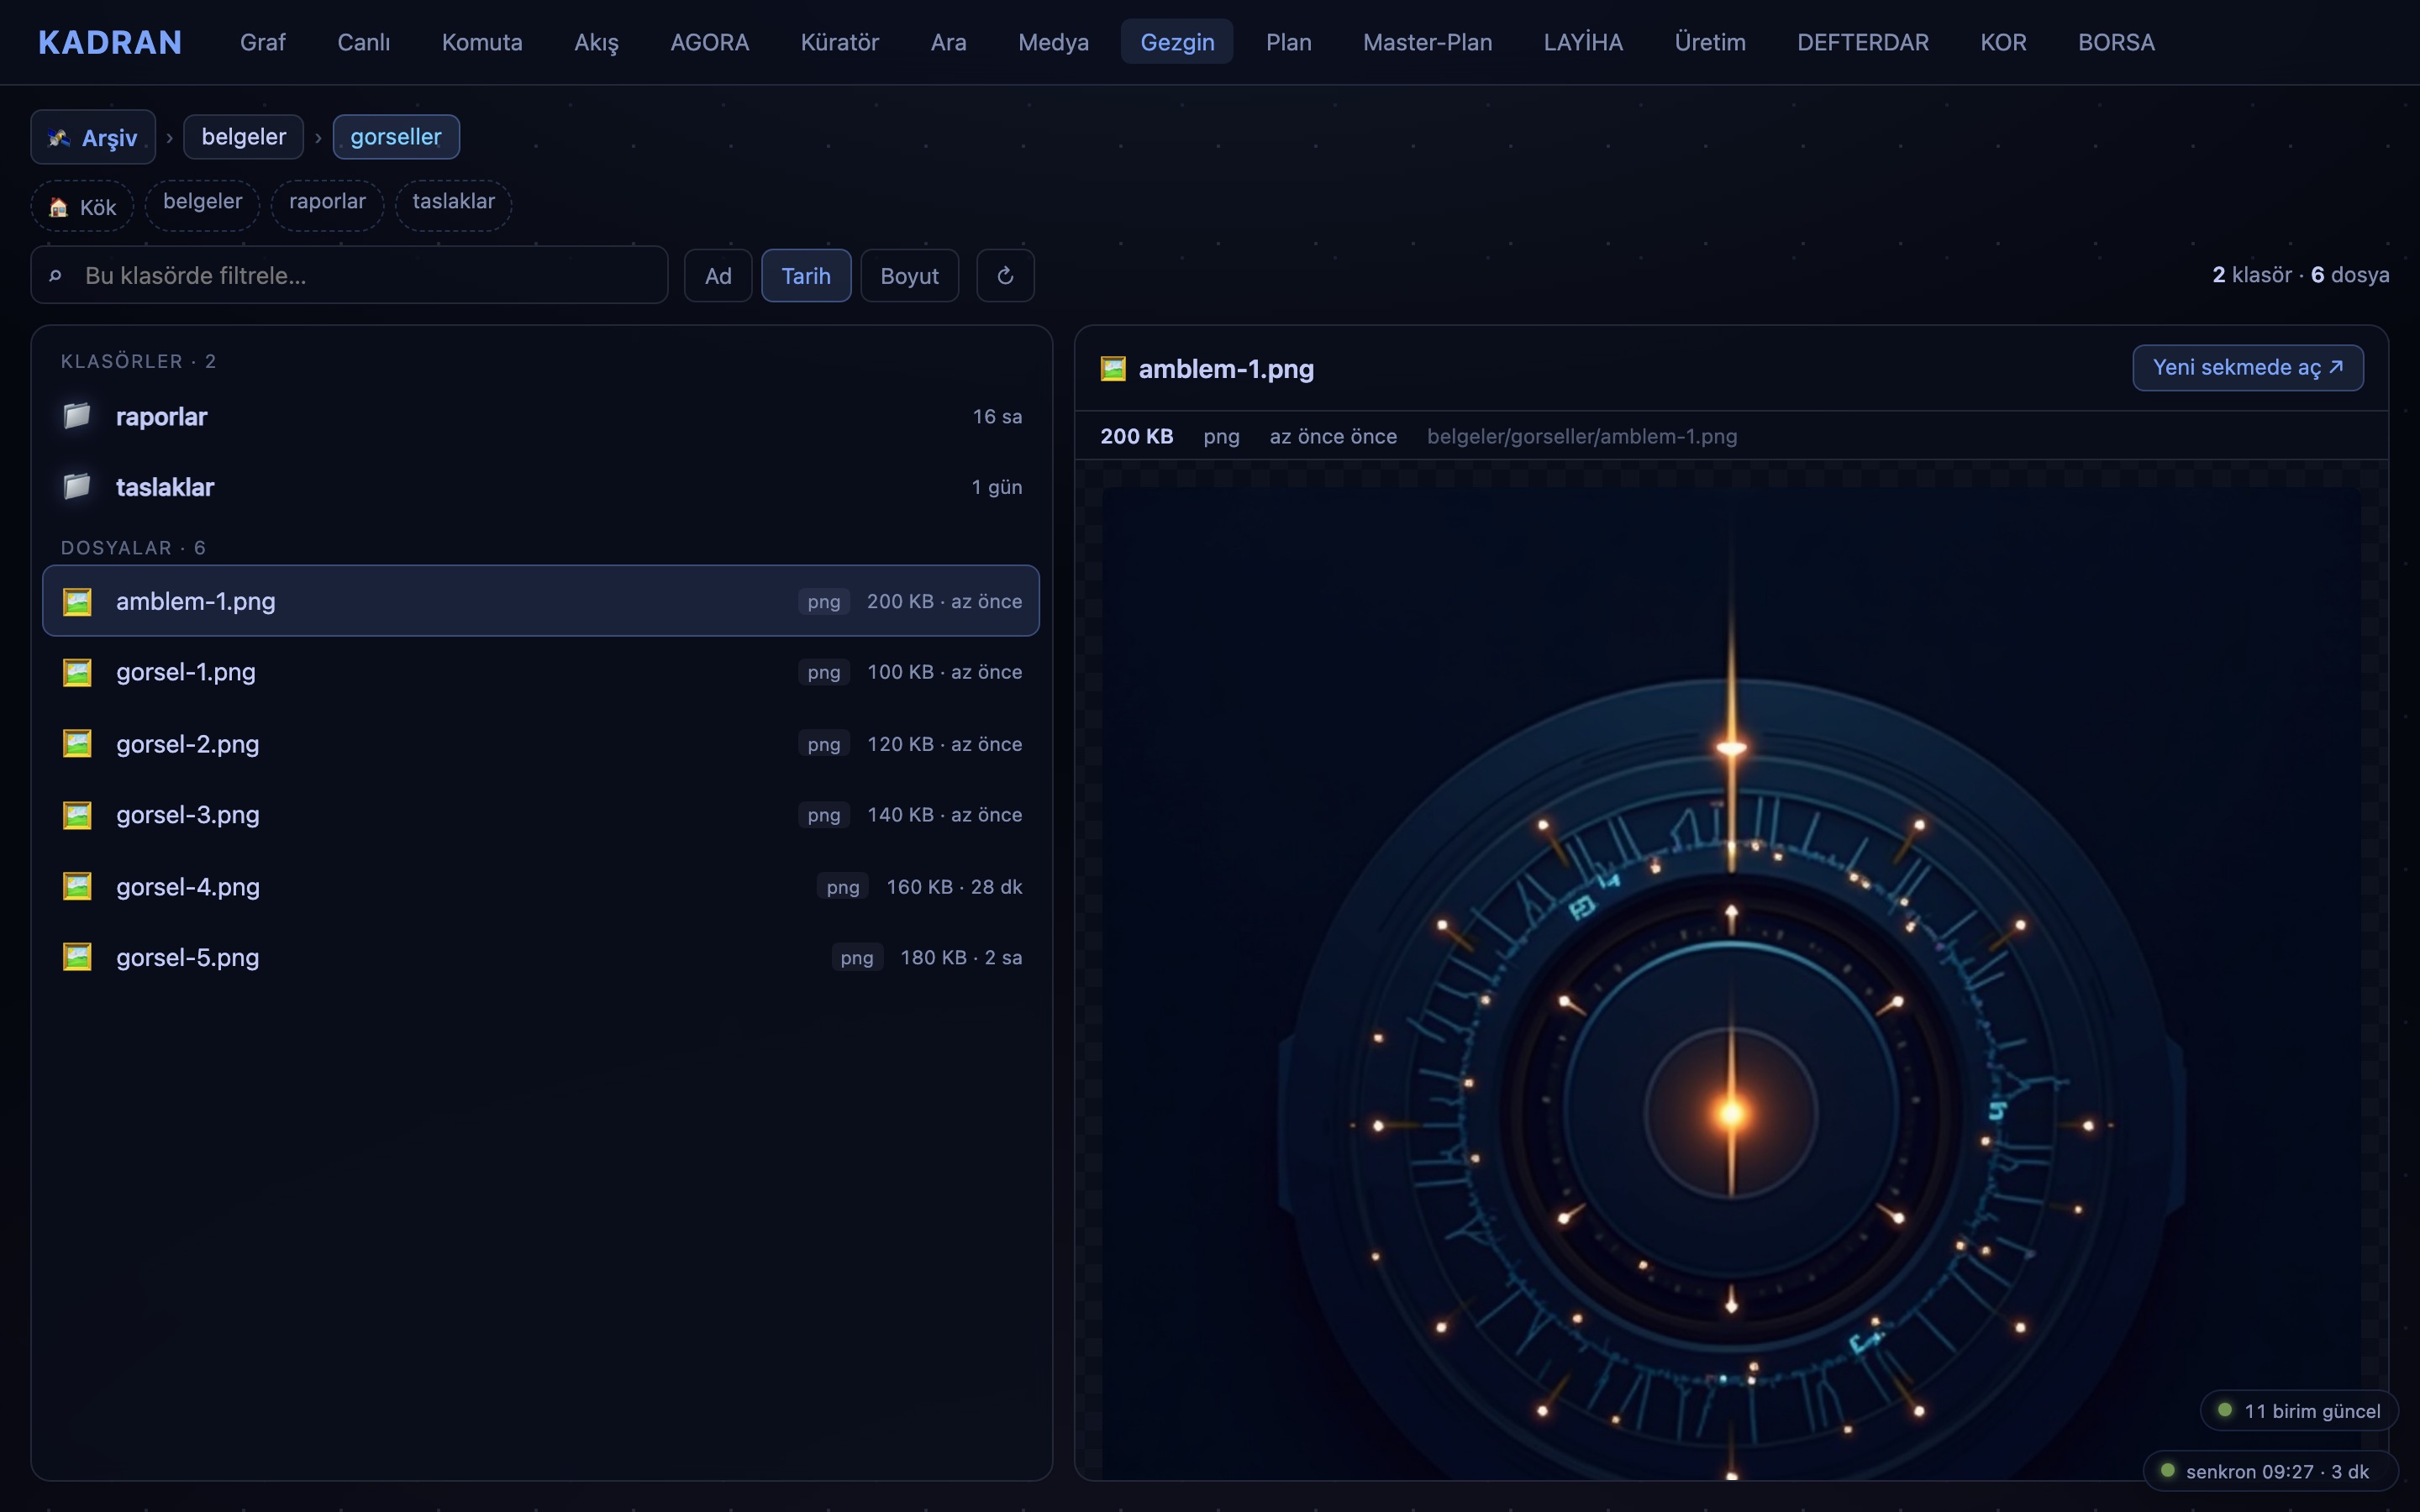Click the refresh folder icon button
This screenshot has height=1512, width=2420.
1005,275
